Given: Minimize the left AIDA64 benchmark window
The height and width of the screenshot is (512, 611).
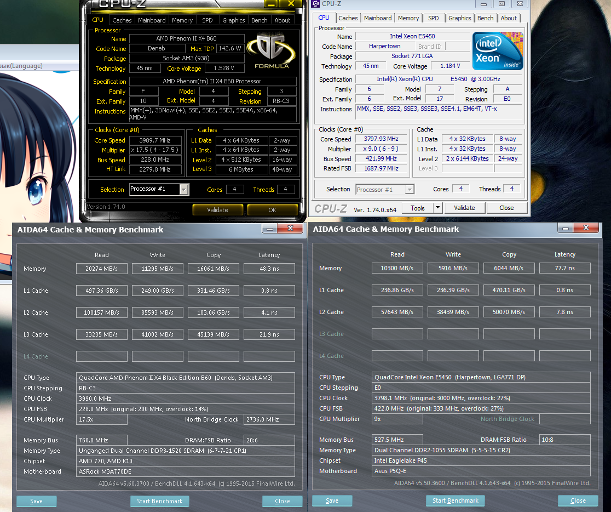Looking at the screenshot, I should pos(270,228).
